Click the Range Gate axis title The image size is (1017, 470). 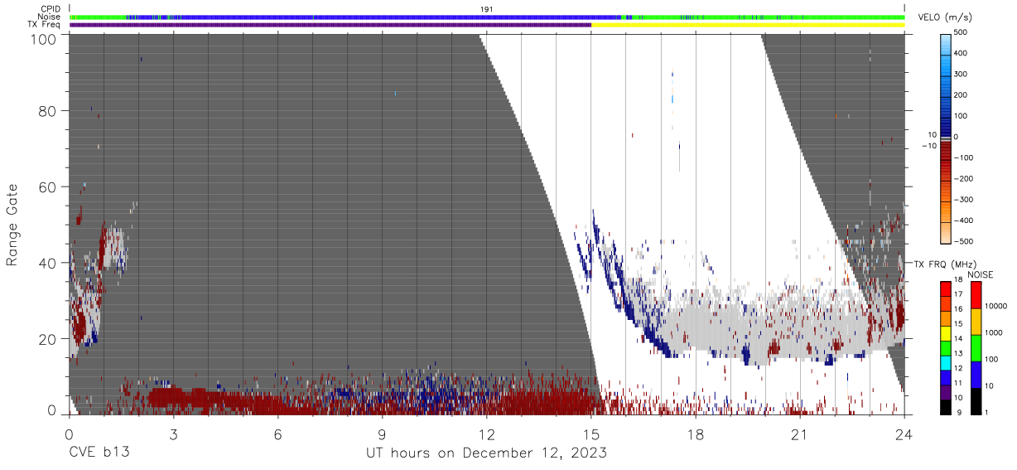[12, 225]
